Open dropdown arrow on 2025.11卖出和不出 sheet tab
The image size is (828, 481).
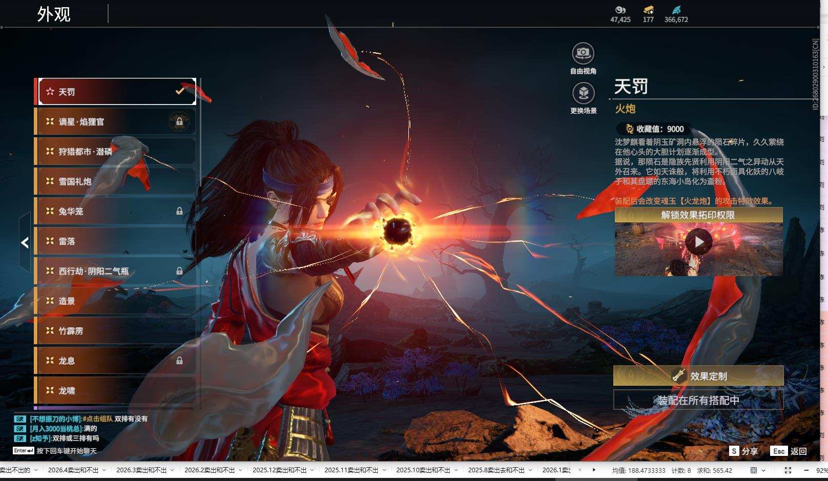384,470
